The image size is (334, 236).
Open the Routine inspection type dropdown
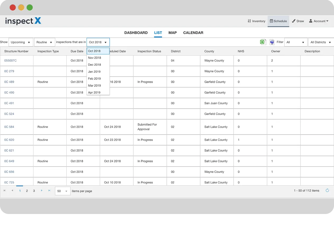(44, 42)
